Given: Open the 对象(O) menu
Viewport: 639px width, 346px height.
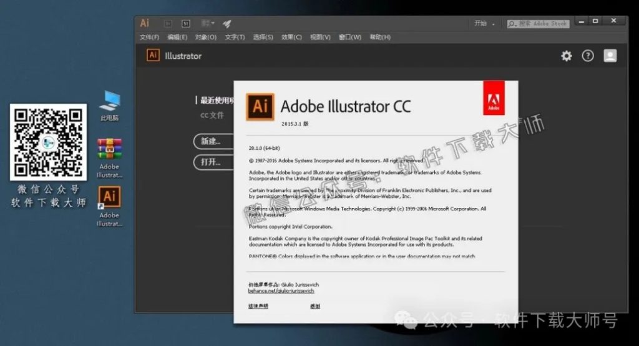Looking at the screenshot, I should (206, 37).
